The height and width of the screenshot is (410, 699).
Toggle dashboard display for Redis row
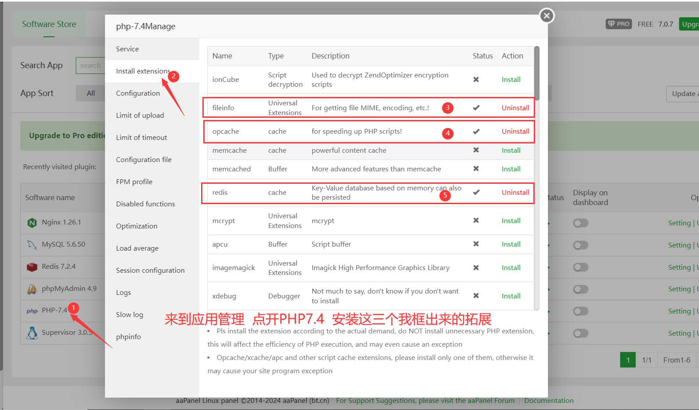(x=581, y=267)
